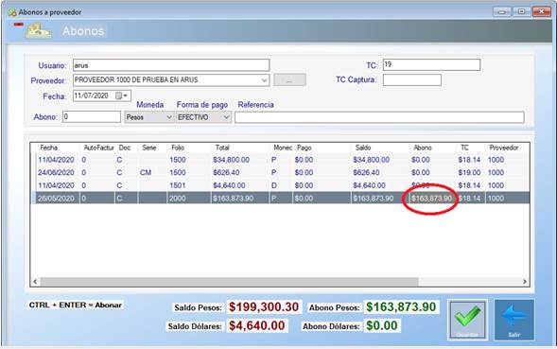
Task: Minimize the Abonos a proveedor window
Action: pyautogui.click(x=502, y=11)
